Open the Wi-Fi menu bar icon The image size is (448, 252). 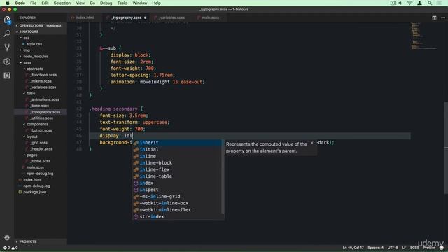409,3
